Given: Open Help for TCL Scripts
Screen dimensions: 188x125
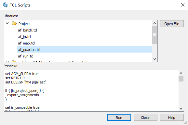Looking at the screenshot, I should click(x=172, y=118).
